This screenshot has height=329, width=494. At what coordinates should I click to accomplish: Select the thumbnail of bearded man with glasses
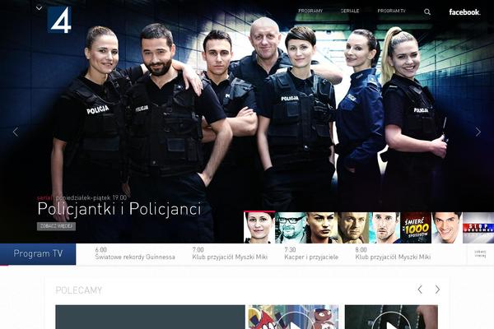pyautogui.click(x=291, y=227)
